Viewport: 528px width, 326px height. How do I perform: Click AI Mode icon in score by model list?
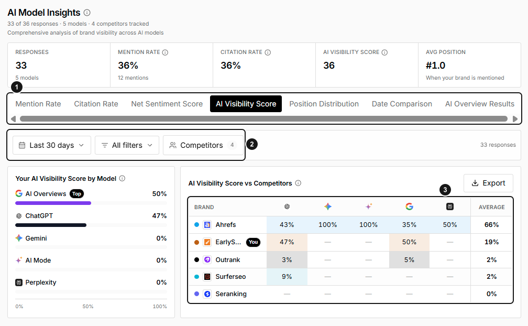tap(19, 260)
